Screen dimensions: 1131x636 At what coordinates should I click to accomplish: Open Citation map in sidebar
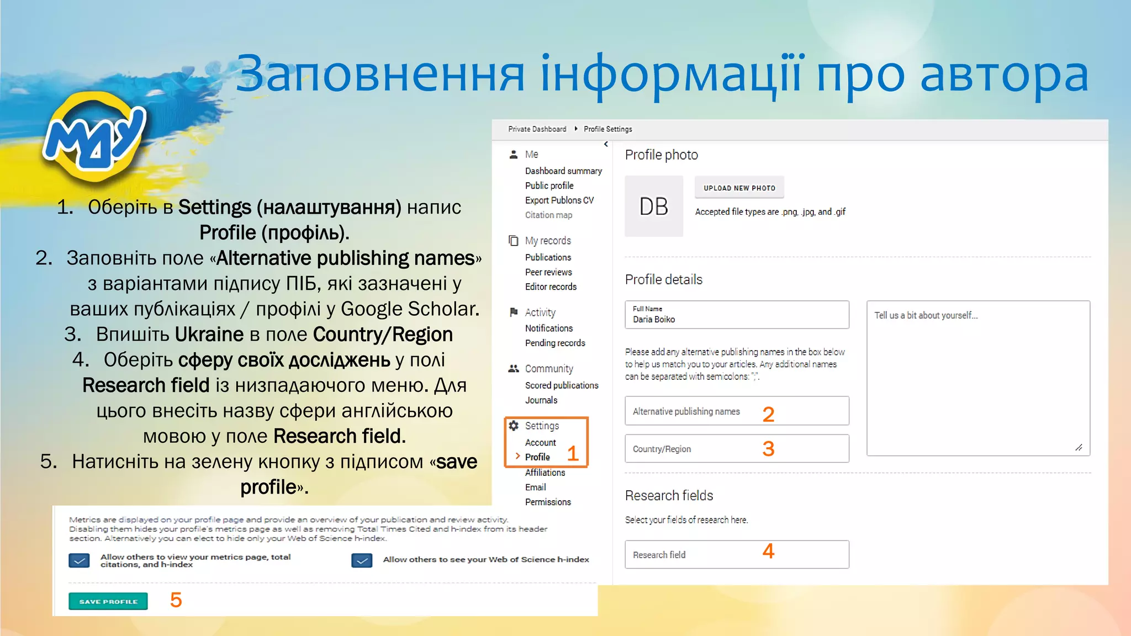pos(548,215)
